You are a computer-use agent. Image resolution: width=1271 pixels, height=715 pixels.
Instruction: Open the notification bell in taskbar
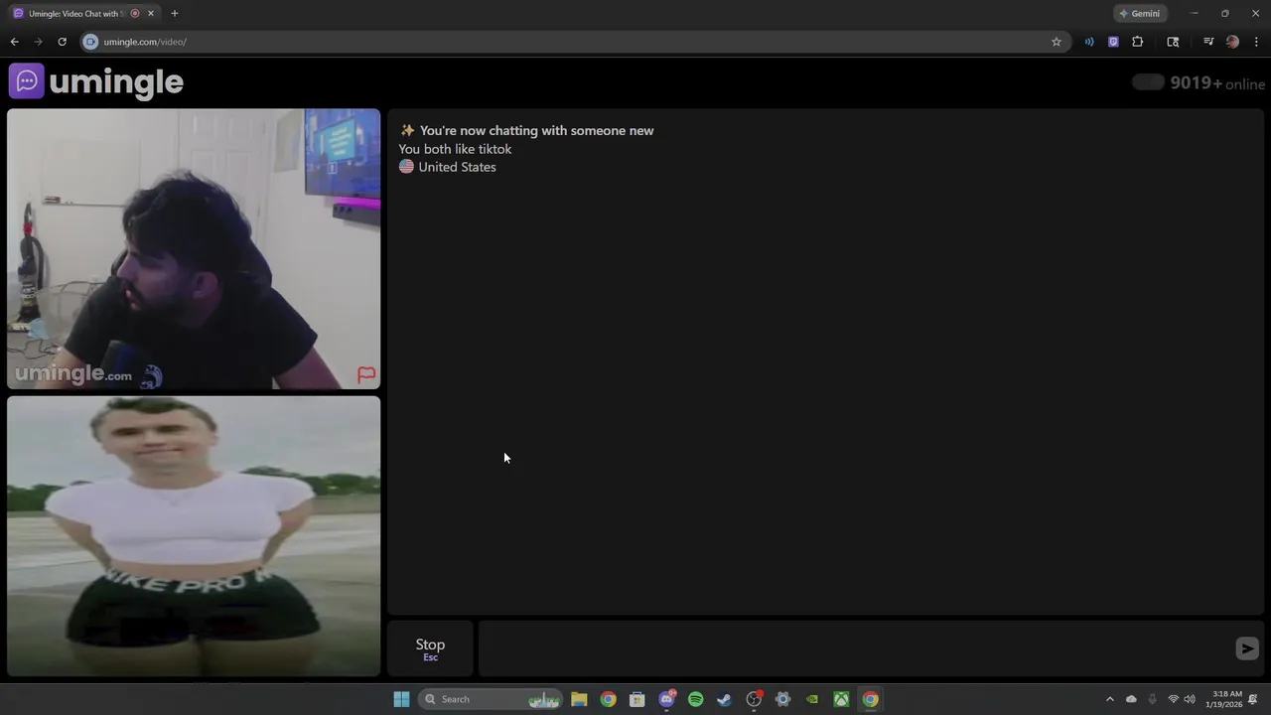(1253, 699)
